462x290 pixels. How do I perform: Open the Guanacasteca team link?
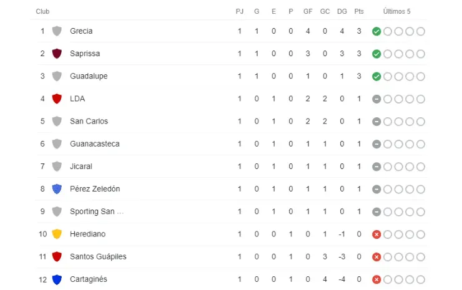click(x=95, y=144)
